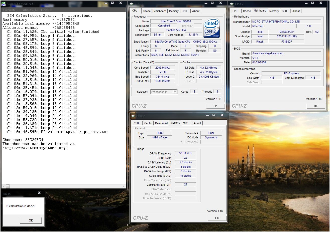Select CPU tab in the memory CPU-Z window
This screenshot has width=330, height=232.
click(136, 123)
